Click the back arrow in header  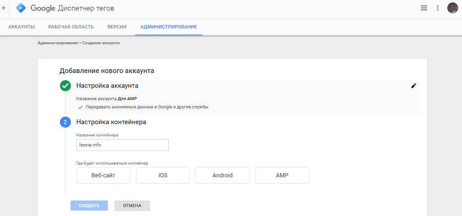tap(5, 8)
